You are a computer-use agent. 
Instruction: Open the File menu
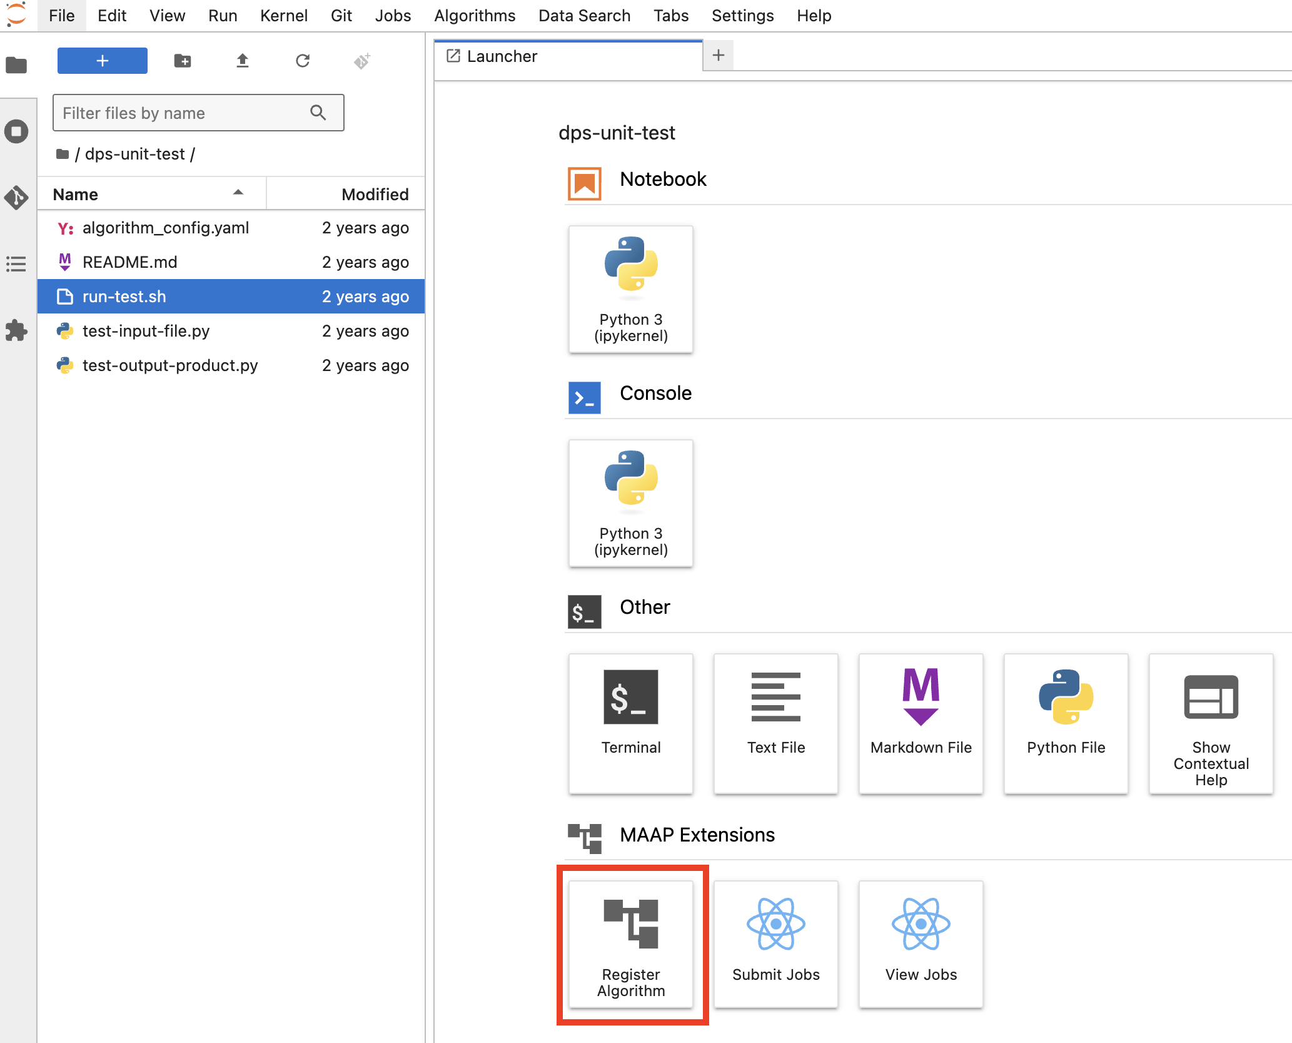tap(61, 16)
